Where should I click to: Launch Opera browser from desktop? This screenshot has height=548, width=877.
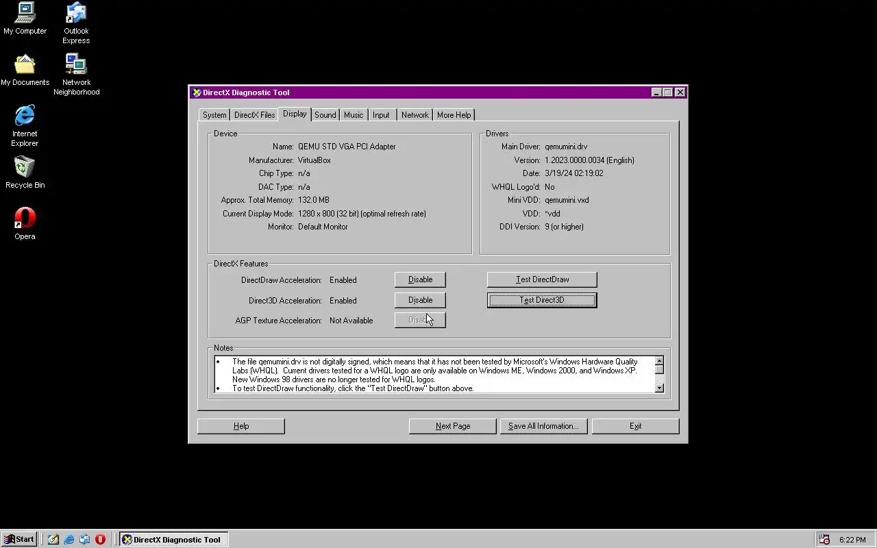(x=25, y=224)
